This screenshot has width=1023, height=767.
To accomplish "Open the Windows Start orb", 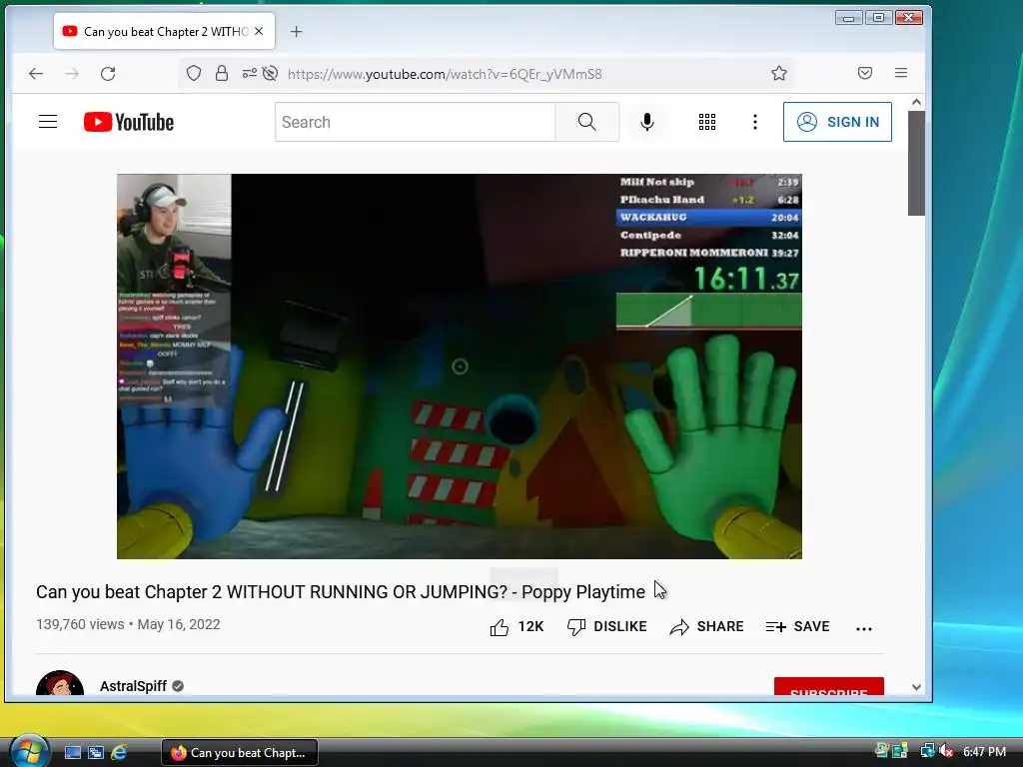I will point(29,752).
